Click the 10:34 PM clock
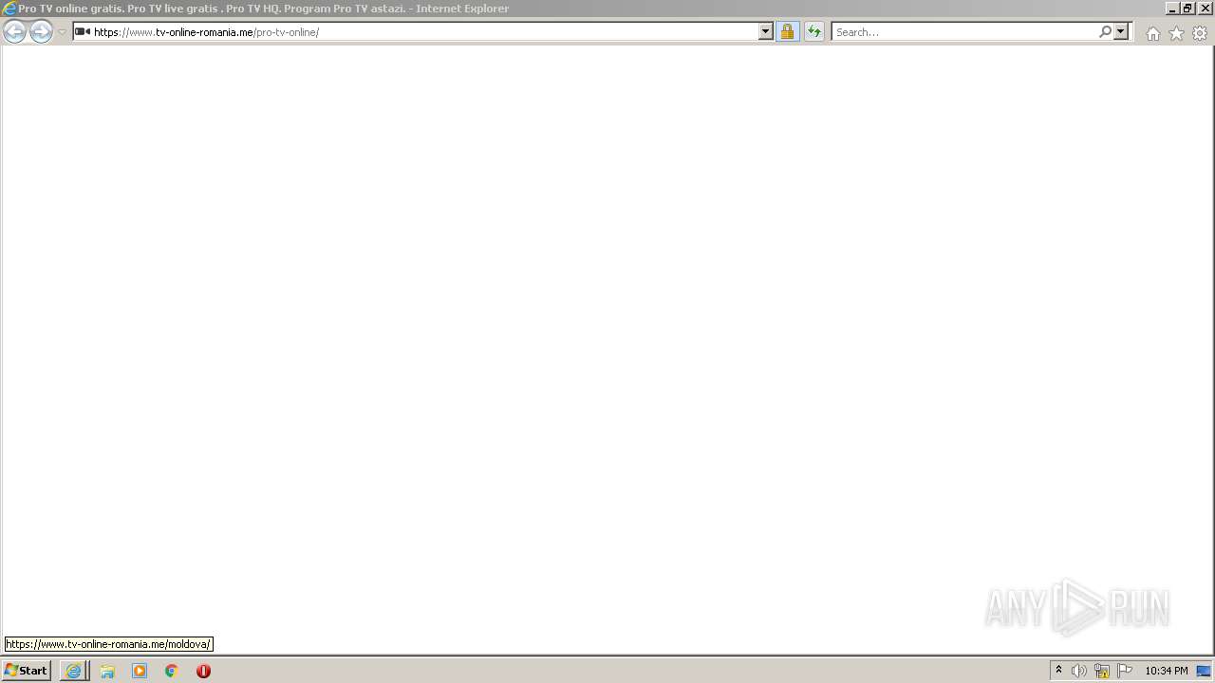 click(1167, 671)
